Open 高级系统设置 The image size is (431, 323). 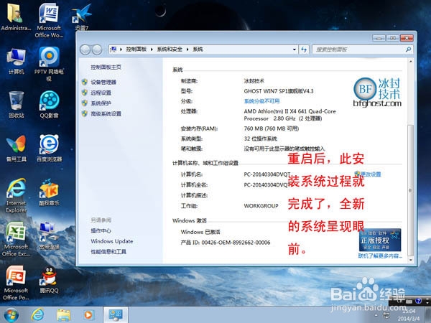(x=106, y=113)
